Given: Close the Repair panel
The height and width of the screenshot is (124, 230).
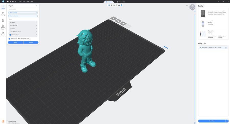Looking at the screenshot, I should [x=36, y=6].
